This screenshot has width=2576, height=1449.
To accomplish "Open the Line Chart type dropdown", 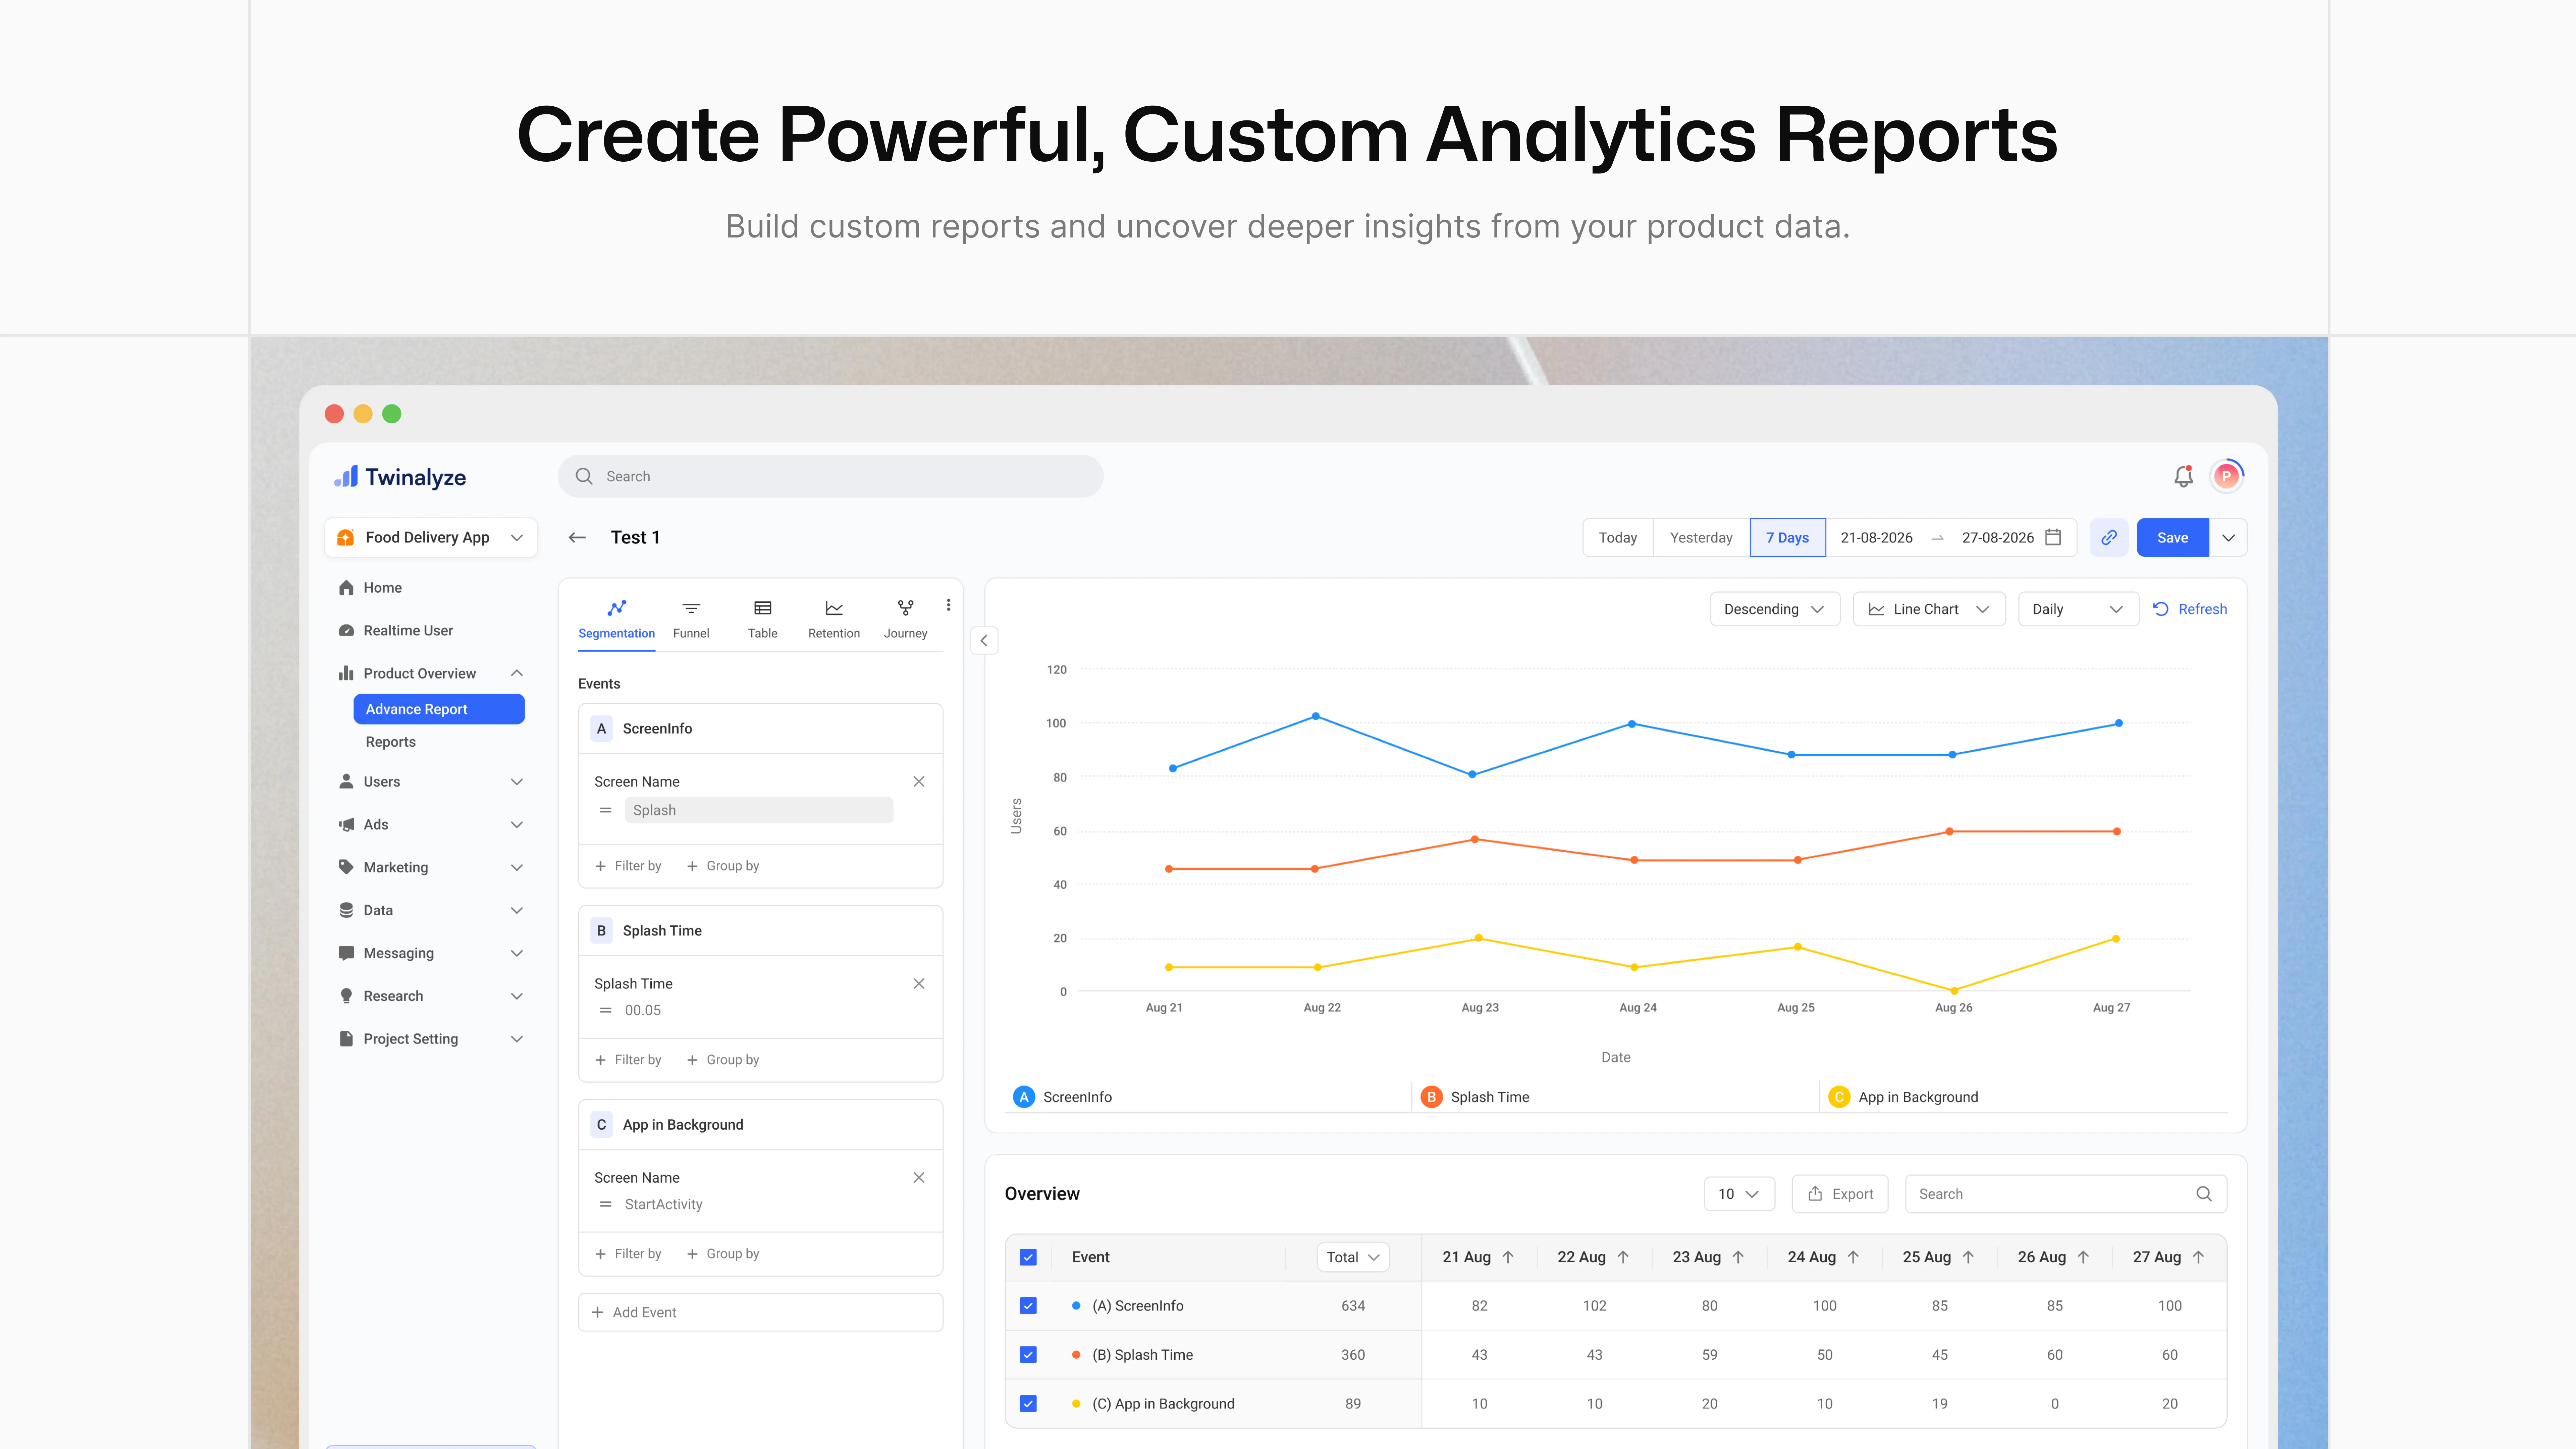I will (x=1929, y=609).
